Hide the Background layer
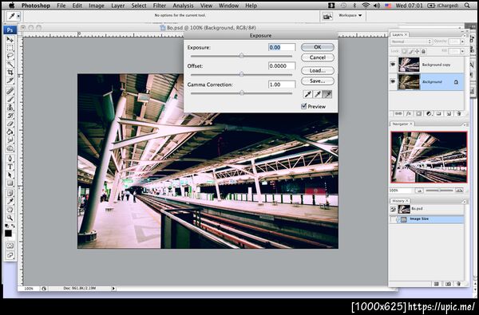The image size is (479, 315). 393,81
